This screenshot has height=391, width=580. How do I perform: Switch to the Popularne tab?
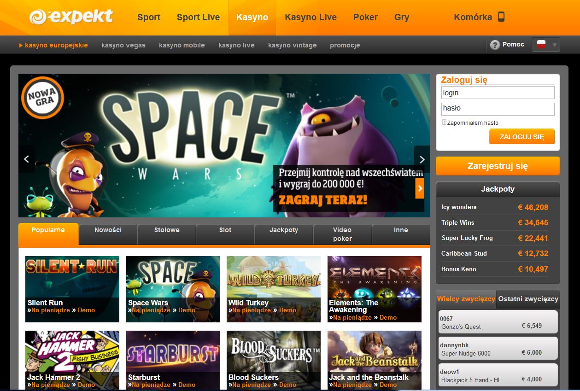click(x=48, y=233)
